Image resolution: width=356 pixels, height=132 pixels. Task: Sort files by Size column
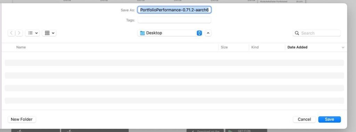(x=224, y=47)
